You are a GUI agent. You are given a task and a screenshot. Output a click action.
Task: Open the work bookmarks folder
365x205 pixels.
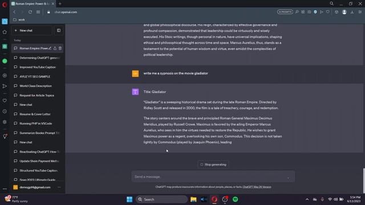(19, 20)
